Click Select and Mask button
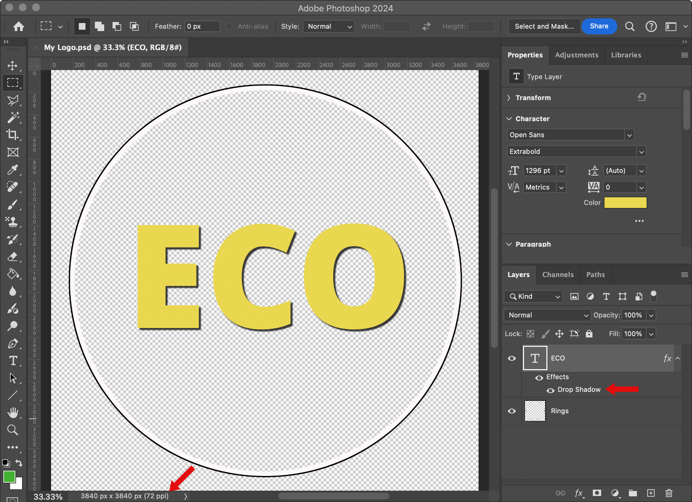 click(544, 26)
